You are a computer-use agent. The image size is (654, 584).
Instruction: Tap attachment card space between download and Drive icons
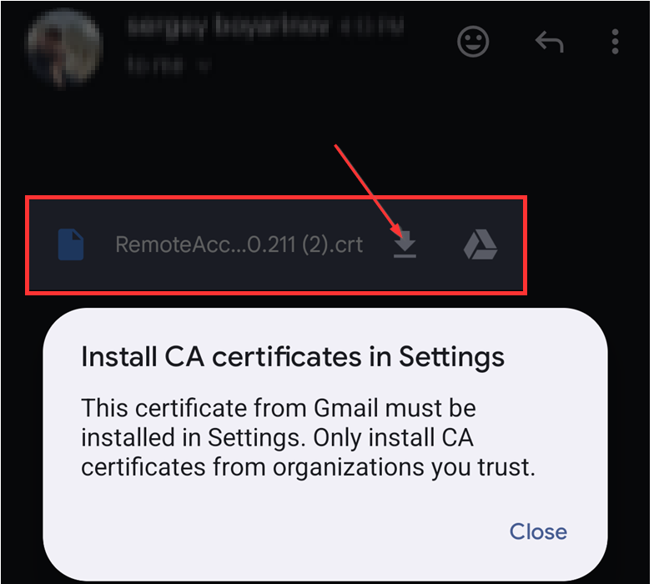(440, 244)
